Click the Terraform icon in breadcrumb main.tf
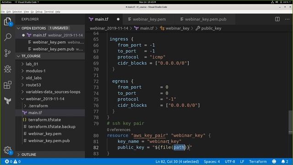293x165 pixels. coord(136,28)
